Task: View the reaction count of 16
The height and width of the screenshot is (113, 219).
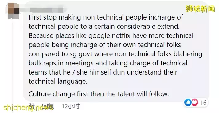Action: pyautogui.click(x=203, y=103)
